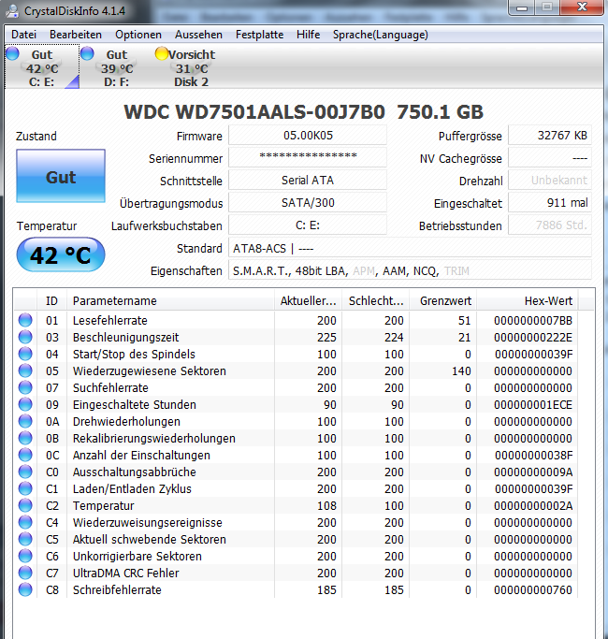Viewport: 608px width, 639px height.
Task: Click the 42 °C temperature button
Action: (61, 254)
